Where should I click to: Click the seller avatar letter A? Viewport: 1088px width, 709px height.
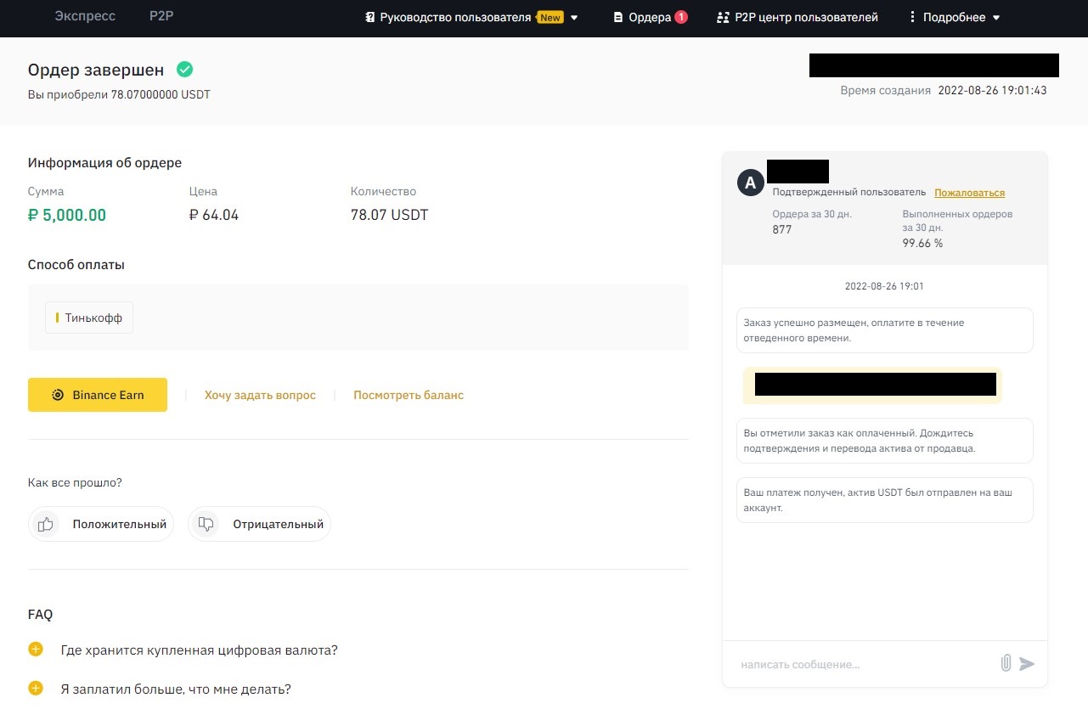pyautogui.click(x=751, y=183)
